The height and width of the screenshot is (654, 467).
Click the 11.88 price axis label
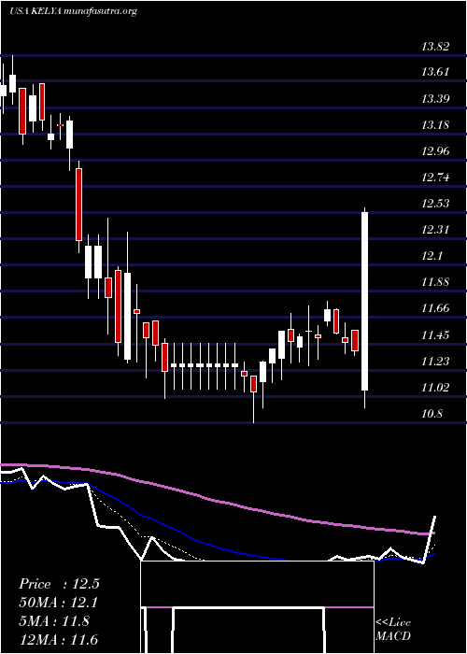tap(435, 282)
